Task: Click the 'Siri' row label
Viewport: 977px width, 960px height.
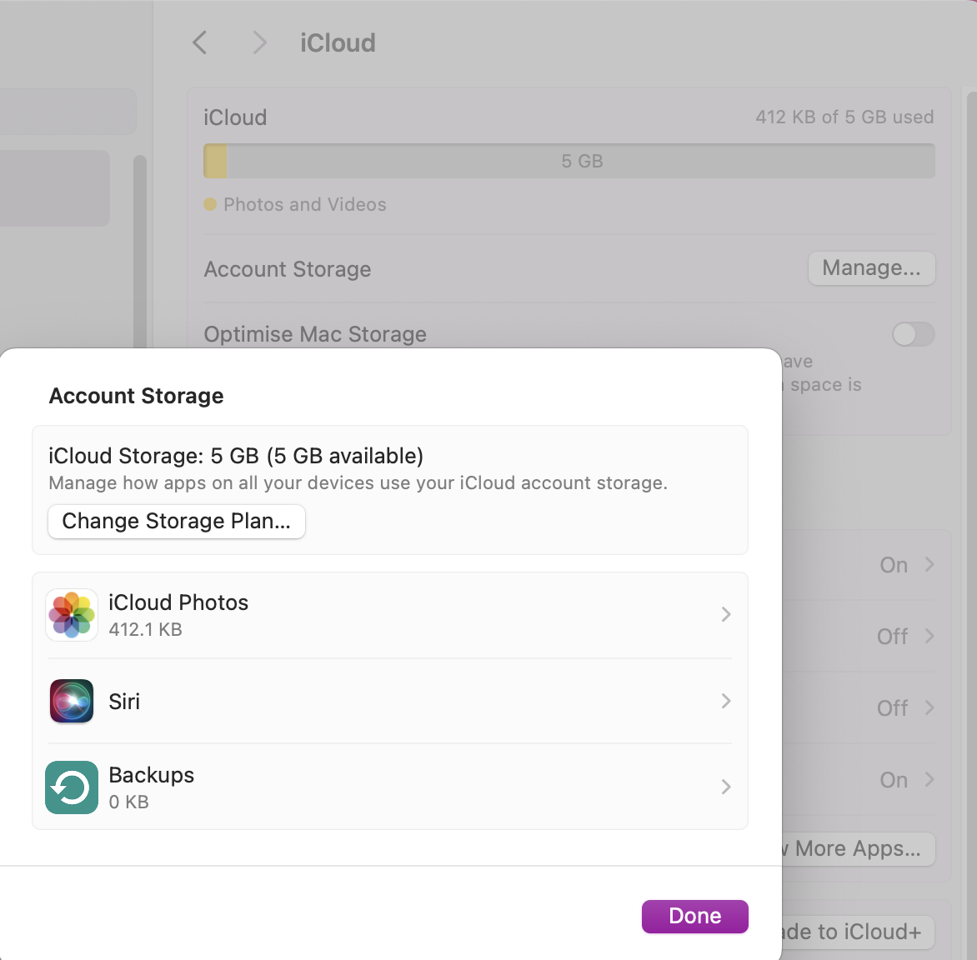Action: [124, 702]
